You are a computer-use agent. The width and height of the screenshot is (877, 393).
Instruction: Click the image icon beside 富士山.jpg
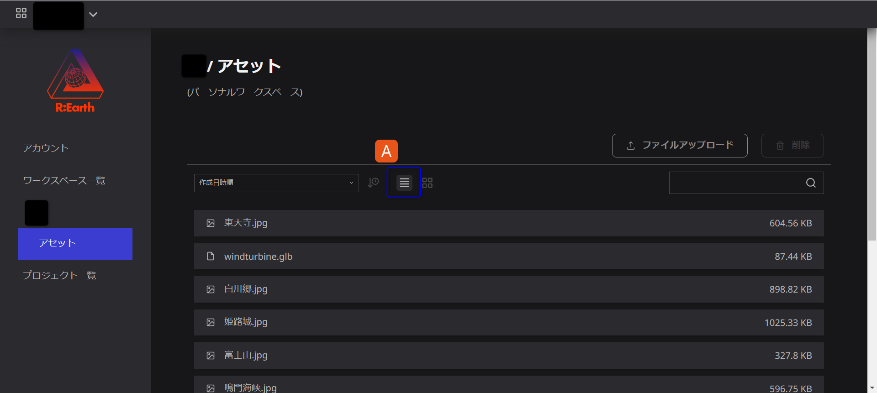[x=211, y=356]
